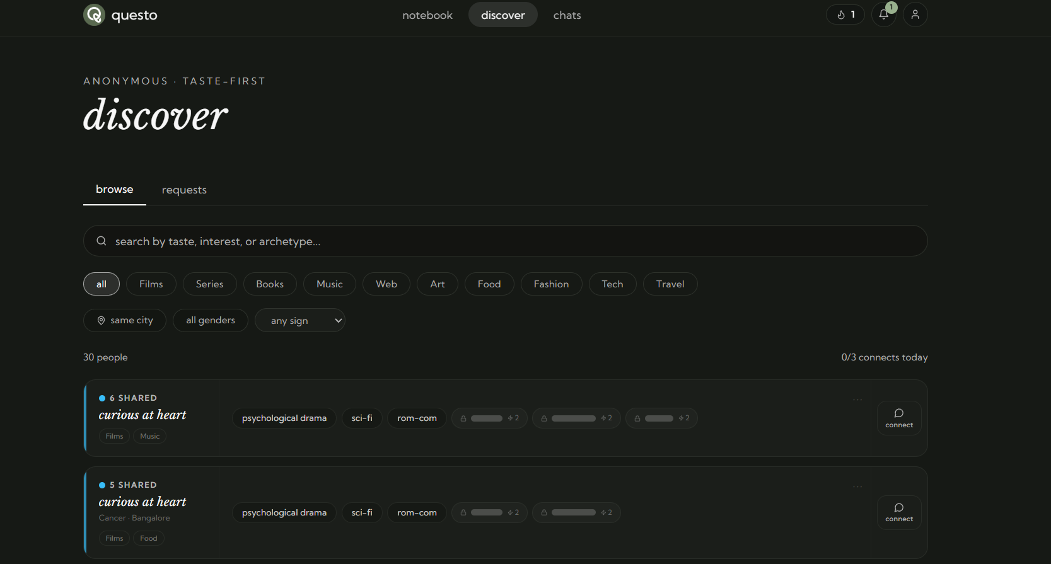Connect with the 6 shared person
This screenshot has height=564, width=1051.
point(899,418)
